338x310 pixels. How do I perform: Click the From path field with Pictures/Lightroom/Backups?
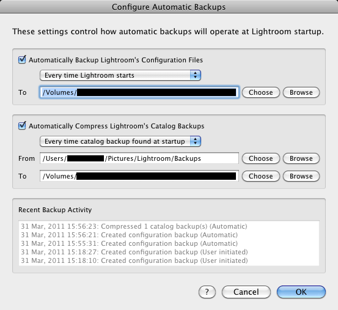point(139,158)
